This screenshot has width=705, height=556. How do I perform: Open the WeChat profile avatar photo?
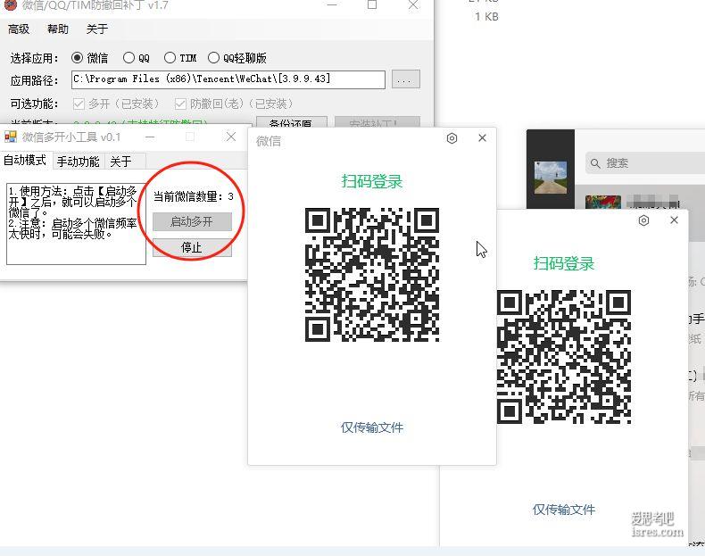point(551,177)
